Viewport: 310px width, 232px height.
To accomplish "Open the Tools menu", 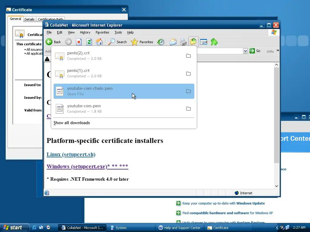I will 118,32.
